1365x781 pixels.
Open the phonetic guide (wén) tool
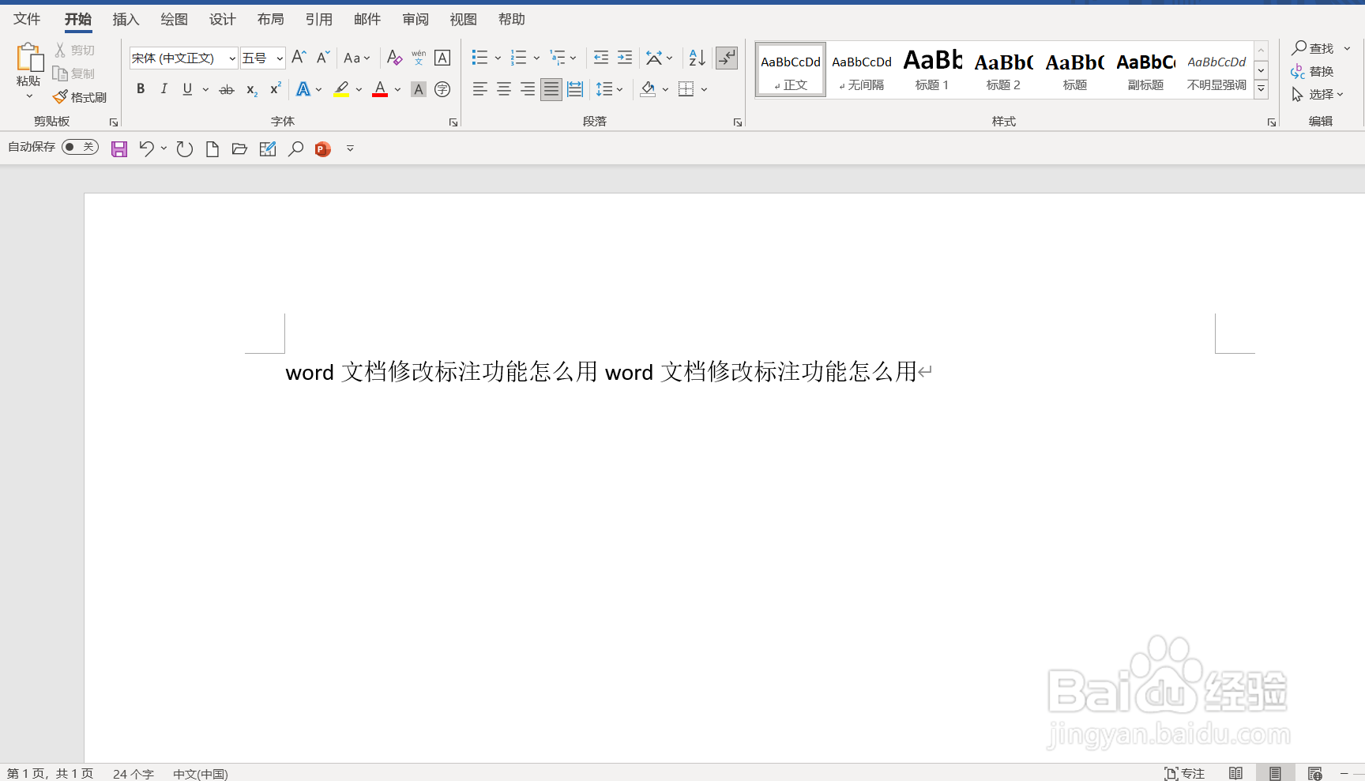419,58
